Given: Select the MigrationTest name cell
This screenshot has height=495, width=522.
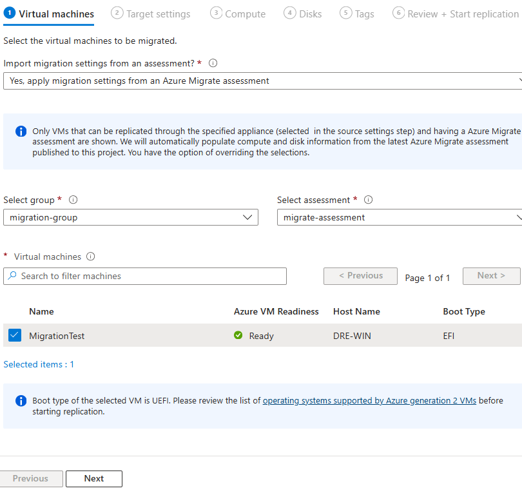Looking at the screenshot, I should [x=57, y=336].
